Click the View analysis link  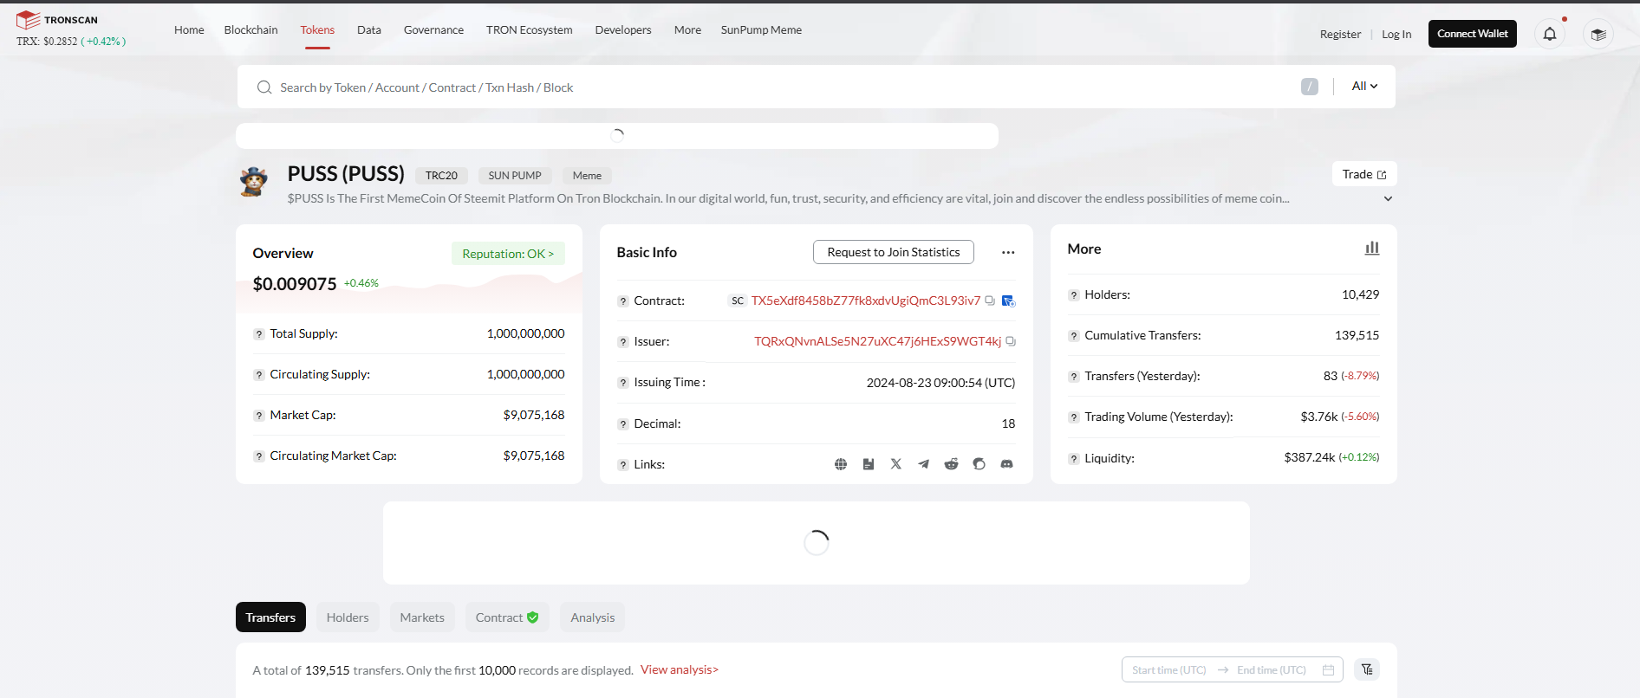680,669
